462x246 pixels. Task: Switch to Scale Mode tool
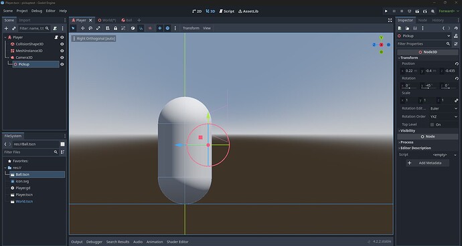pos(98,28)
